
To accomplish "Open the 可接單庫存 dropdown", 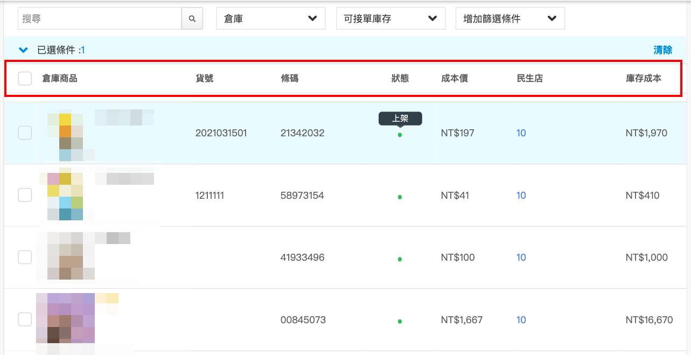I will point(390,19).
